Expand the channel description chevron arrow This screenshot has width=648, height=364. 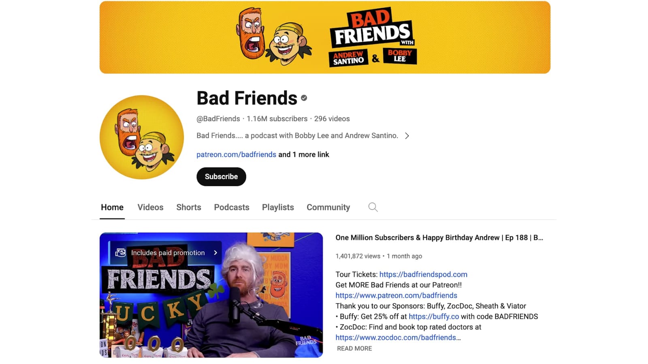(x=407, y=136)
